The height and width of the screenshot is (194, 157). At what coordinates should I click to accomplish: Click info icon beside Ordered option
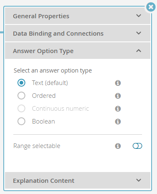[118, 96]
